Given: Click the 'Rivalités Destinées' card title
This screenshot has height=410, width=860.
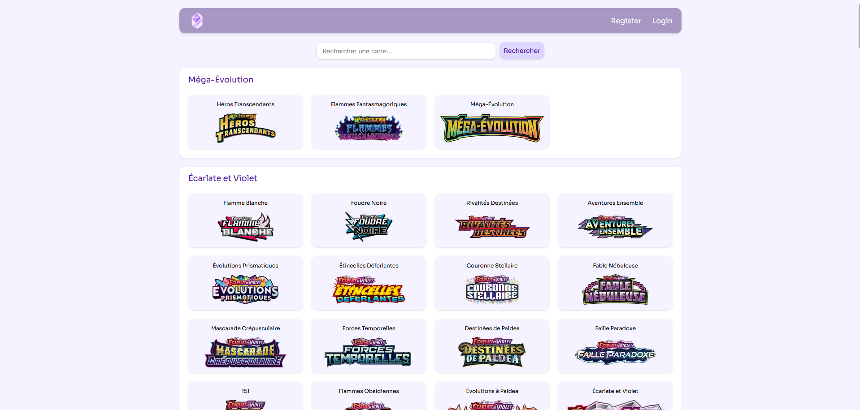Looking at the screenshot, I should click(x=492, y=203).
